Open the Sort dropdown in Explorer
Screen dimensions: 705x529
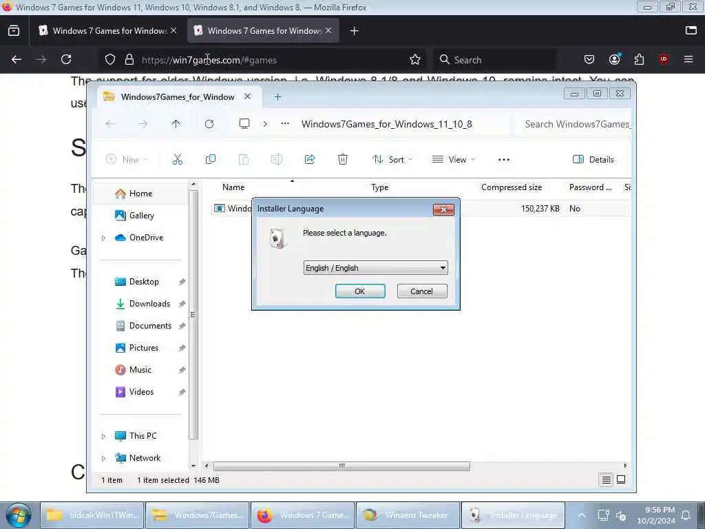392,159
